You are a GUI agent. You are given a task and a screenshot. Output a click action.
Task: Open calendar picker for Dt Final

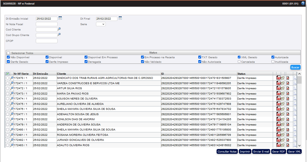click(x=120, y=18)
